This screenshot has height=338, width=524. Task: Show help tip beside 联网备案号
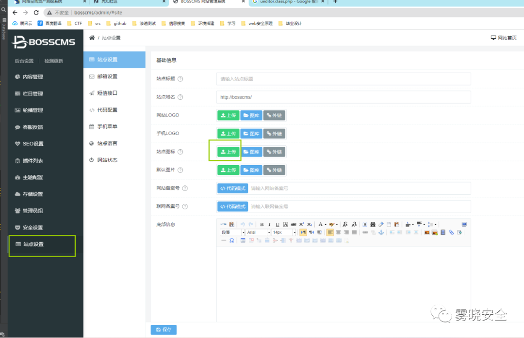click(185, 207)
